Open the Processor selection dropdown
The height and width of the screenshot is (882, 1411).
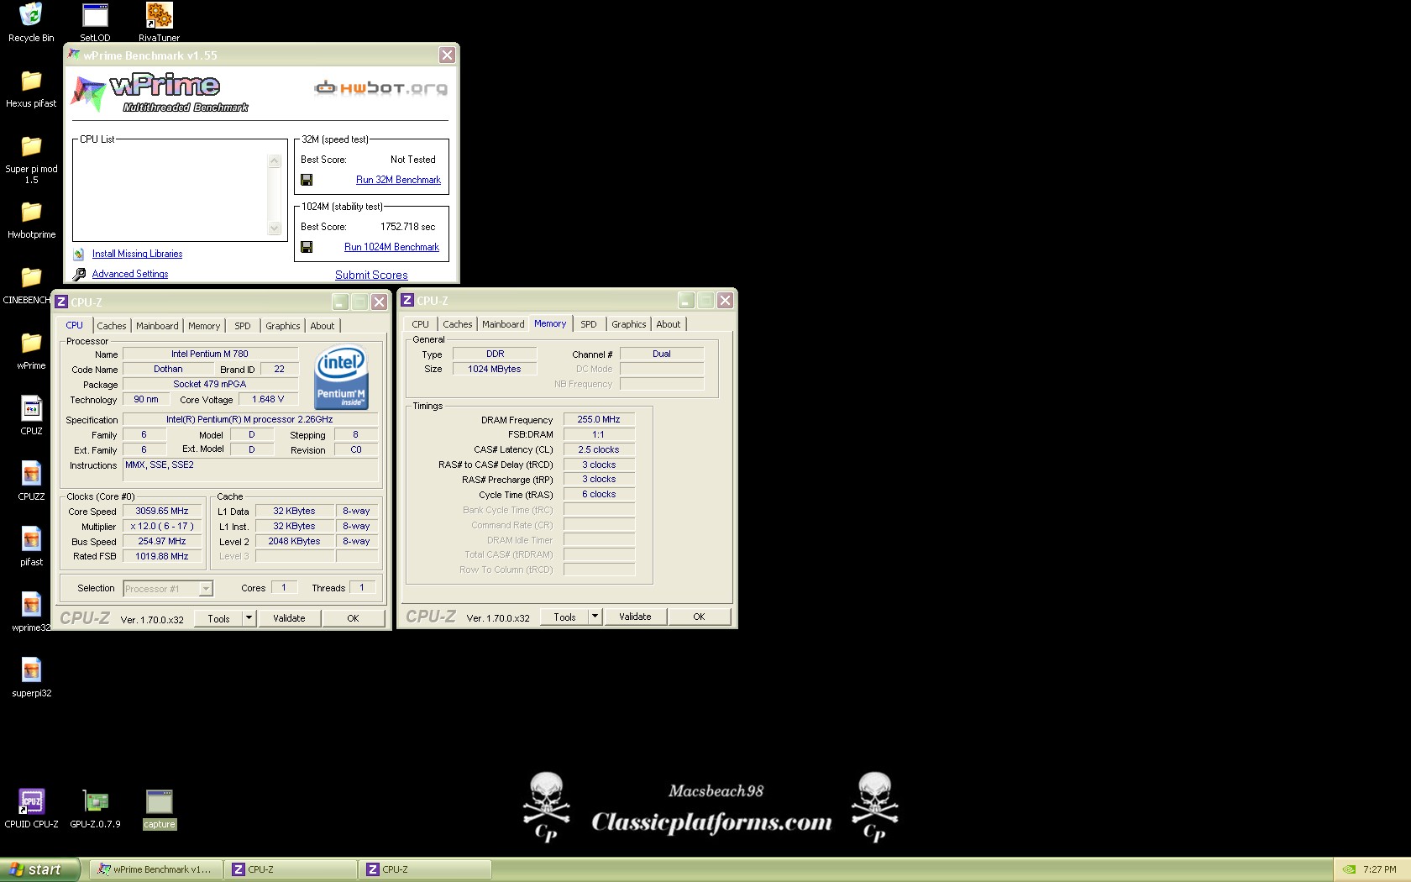(206, 589)
